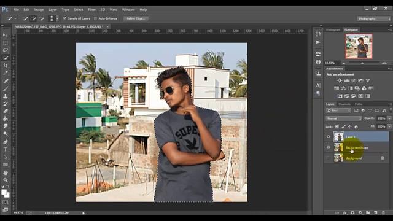Image resolution: width=393 pixels, height=221 pixels.
Task: Switch to the Histogram tab
Action: 333,29
